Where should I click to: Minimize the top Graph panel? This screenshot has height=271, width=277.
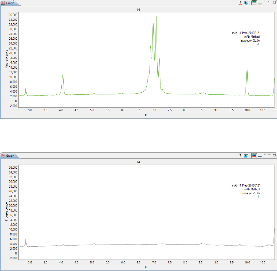pos(270,2)
